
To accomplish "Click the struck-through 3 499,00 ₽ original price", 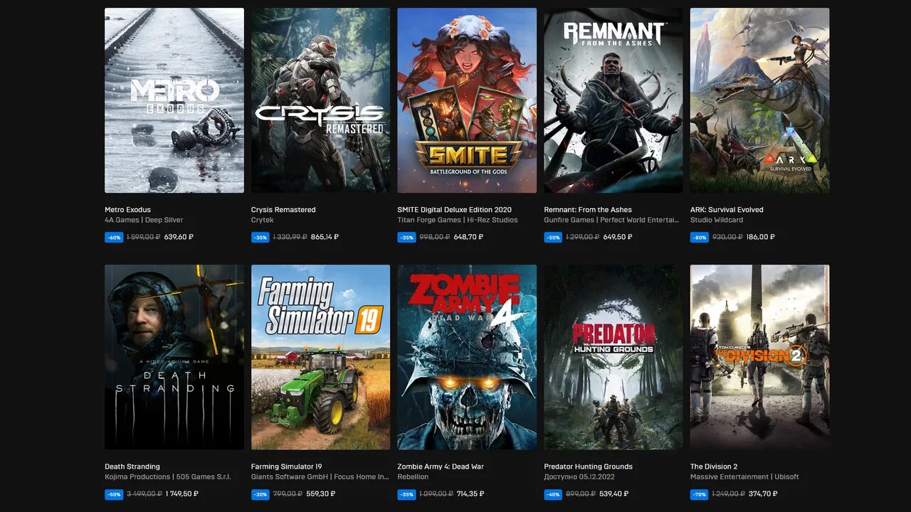I will (x=144, y=494).
